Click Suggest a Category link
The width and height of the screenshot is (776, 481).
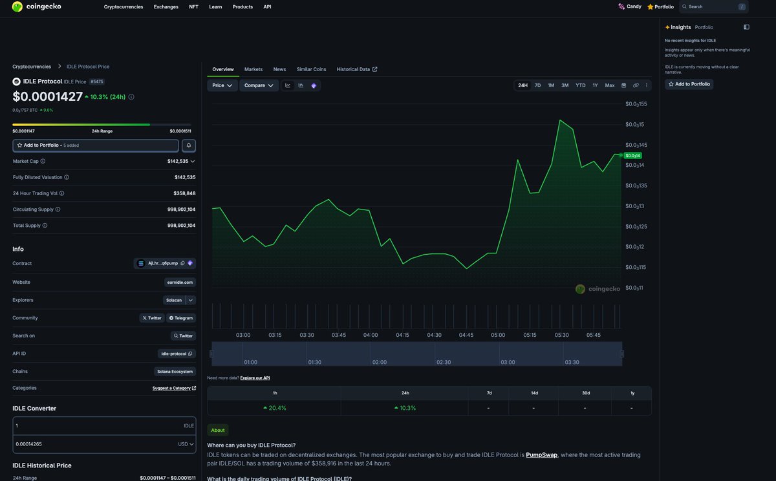[x=174, y=388]
